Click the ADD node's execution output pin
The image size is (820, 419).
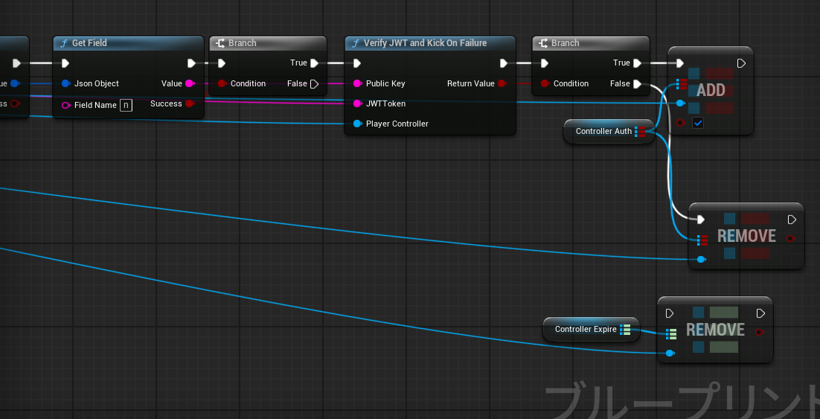click(741, 63)
